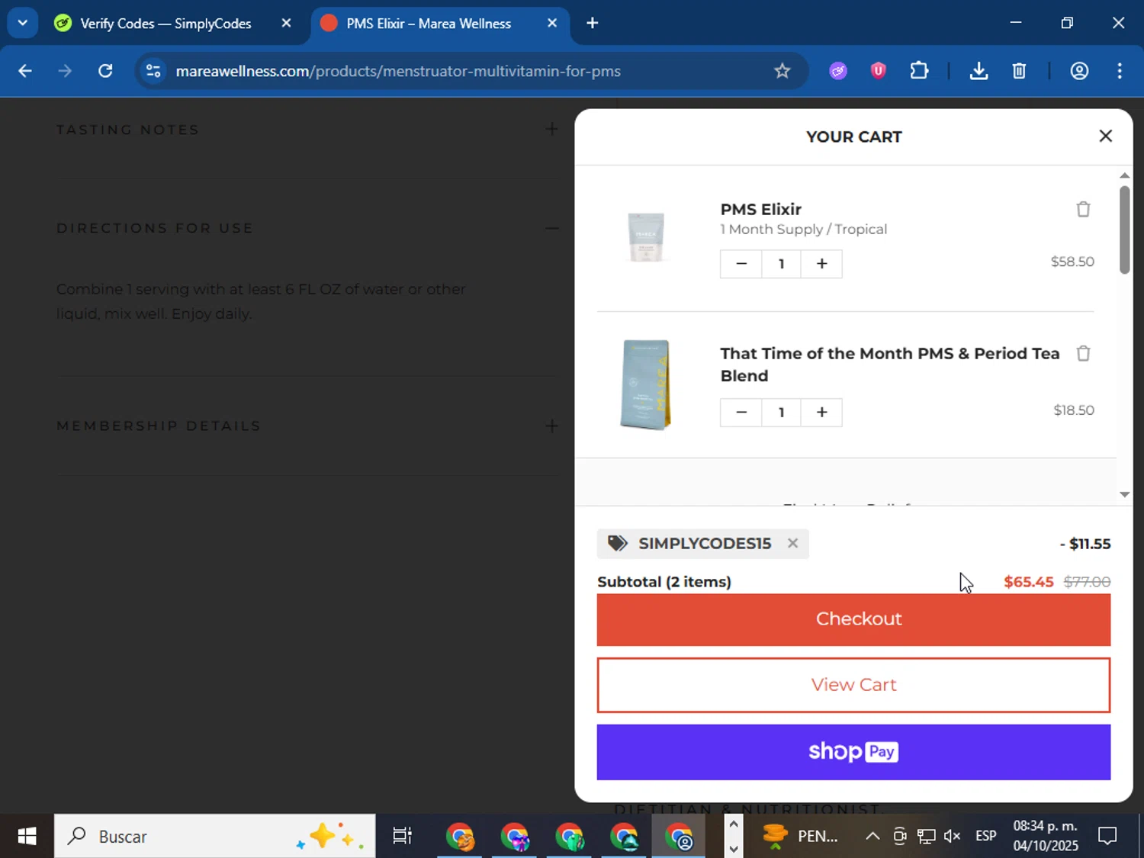Increase Tea Blend quantity
Image resolution: width=1144 pixels, height=858 pixels.
821,413
